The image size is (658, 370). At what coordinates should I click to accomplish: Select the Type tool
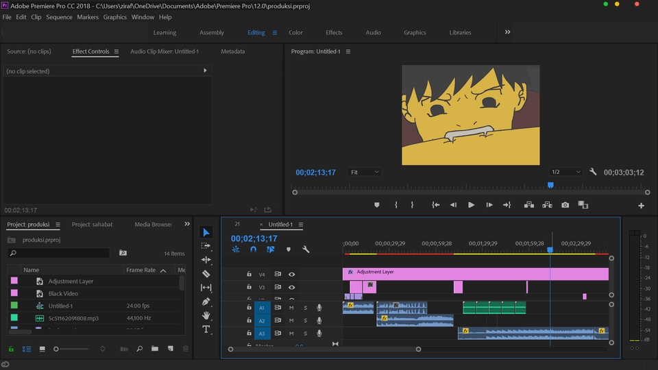pos(206,330)
